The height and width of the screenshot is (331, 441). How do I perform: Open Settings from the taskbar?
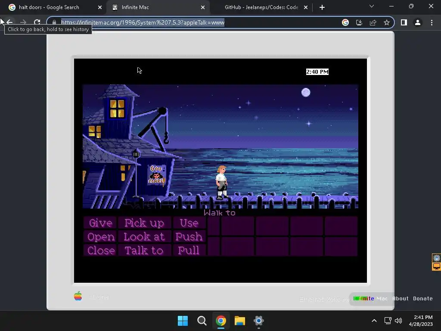[x=259, y=321]
